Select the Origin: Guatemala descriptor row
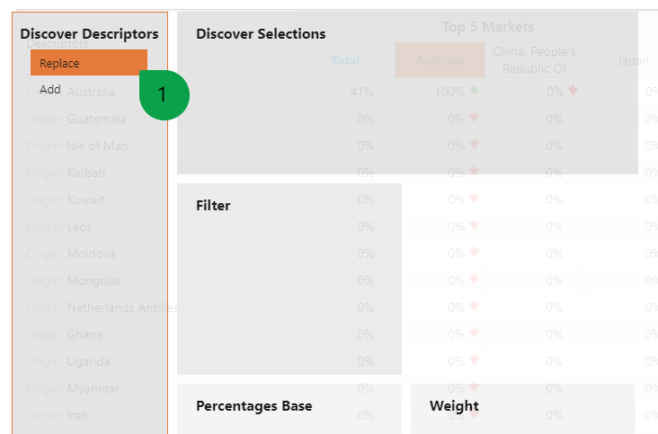This screenshot has width=658, height=434. coord(90,120)
